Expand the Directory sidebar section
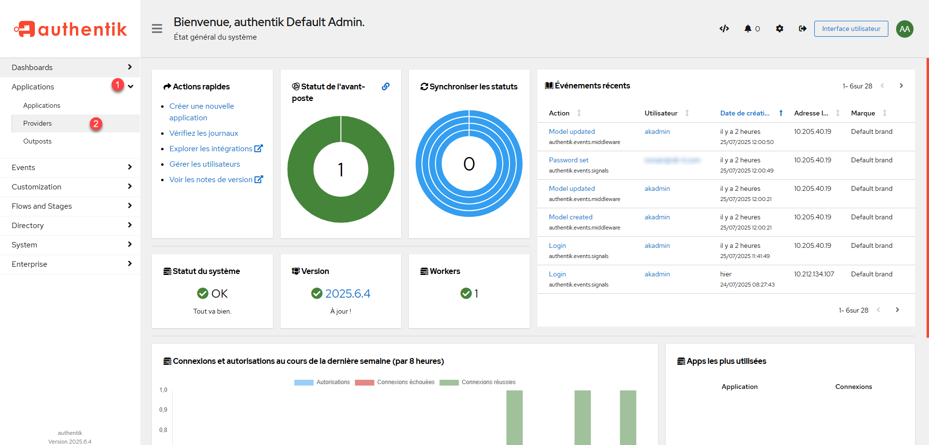This screenshot has width=929, height=445. pos(70,225)
